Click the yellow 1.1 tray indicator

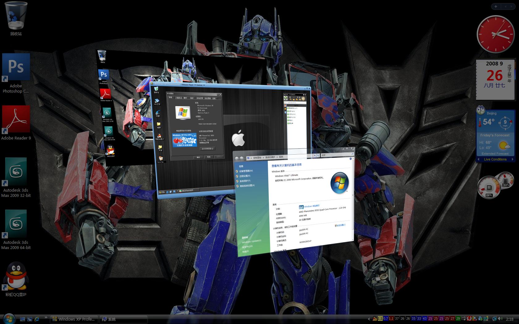click(x=380, y=318)
